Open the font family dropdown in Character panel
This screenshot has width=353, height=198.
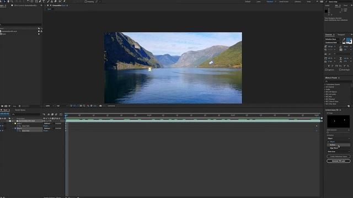tap(333, 39)
